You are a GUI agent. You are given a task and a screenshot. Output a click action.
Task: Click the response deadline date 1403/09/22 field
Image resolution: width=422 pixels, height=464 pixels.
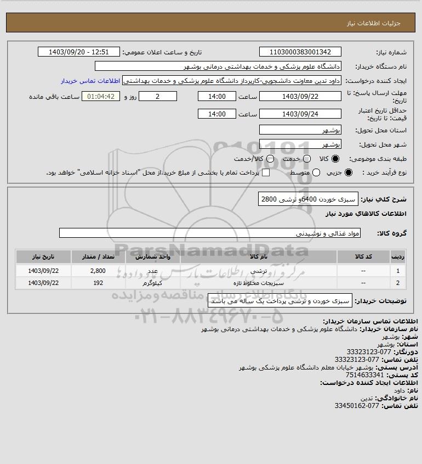pyautogui.click(x=300, y=96)
